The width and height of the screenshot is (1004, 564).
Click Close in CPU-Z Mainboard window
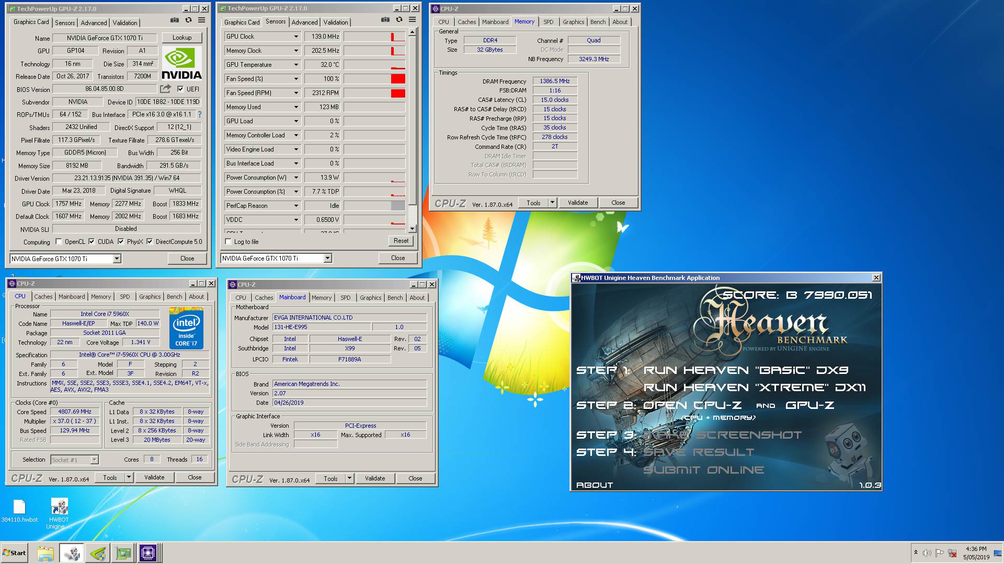pos(415,478)
